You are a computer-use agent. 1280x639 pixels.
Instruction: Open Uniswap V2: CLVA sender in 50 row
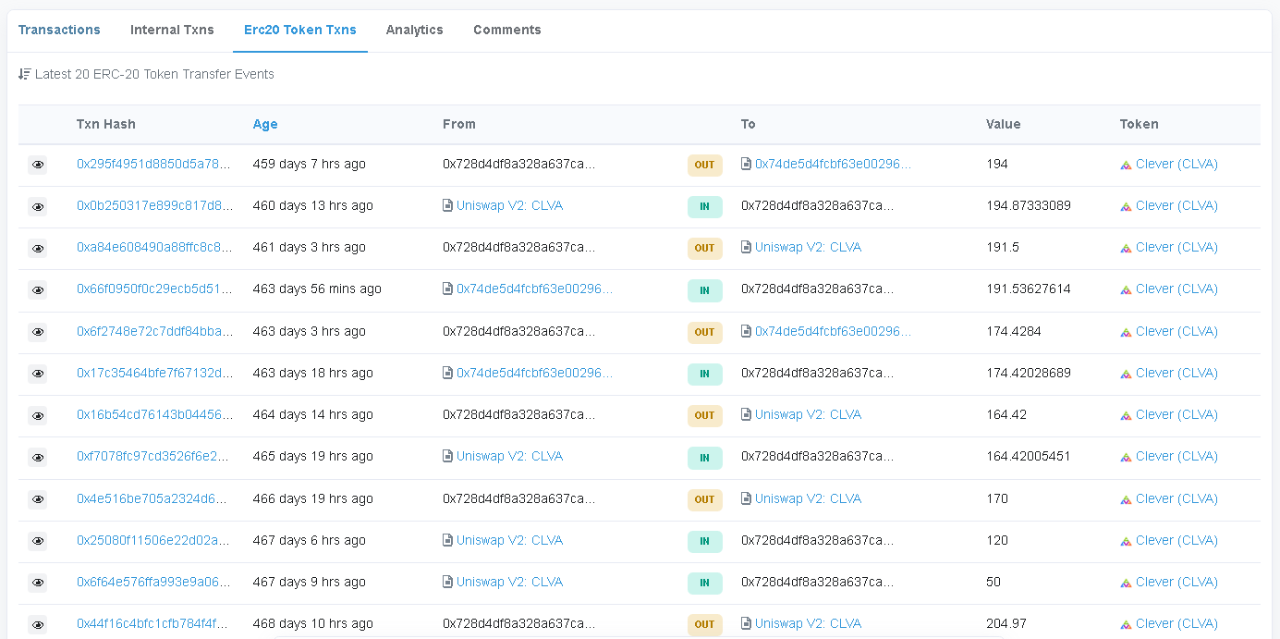[509, 582]
